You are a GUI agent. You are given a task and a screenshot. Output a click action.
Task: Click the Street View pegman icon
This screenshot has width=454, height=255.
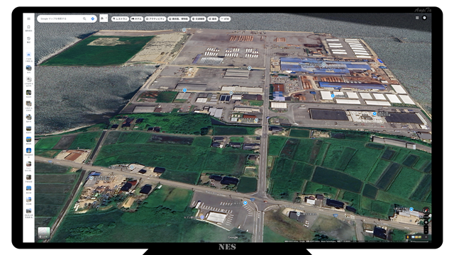pos(408,237)
